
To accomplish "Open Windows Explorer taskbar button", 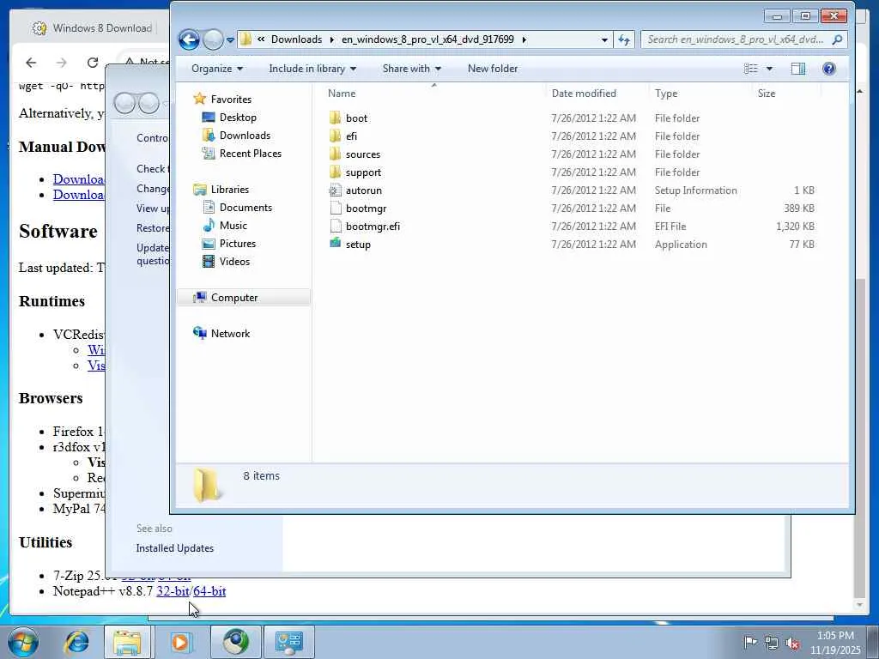I will pyautogui.click(x=127, y=642).
